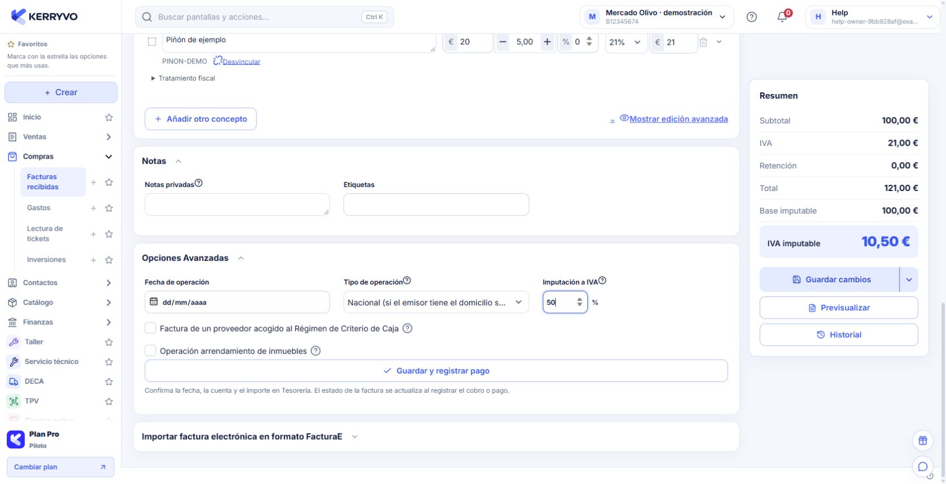
Task: Open the chat bubble icon
Action: (x=923, y=466)
